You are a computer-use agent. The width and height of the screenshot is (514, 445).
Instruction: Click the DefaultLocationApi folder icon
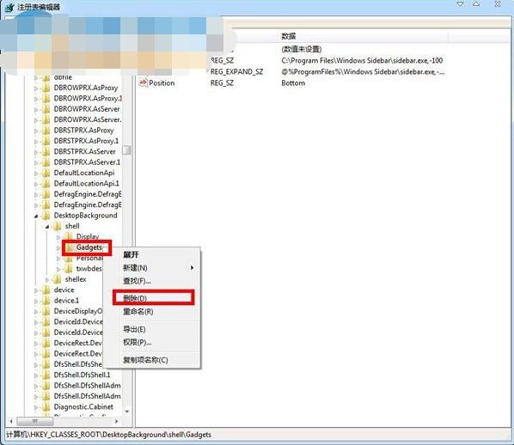coord(46,173)
